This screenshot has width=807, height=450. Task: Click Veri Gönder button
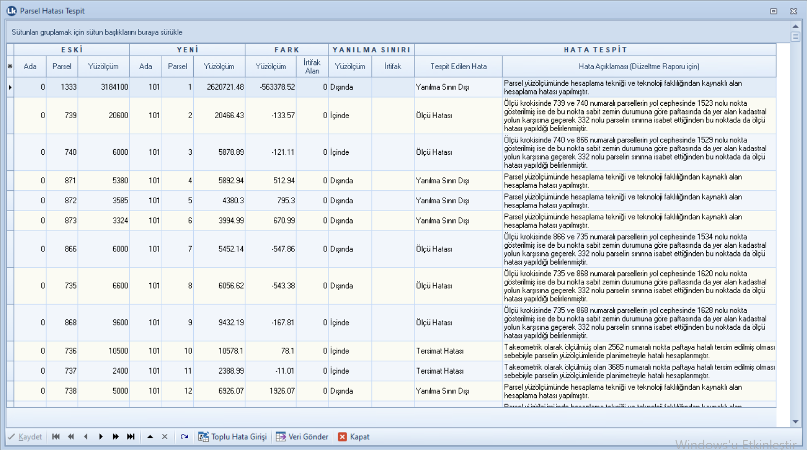click(302, 437)
